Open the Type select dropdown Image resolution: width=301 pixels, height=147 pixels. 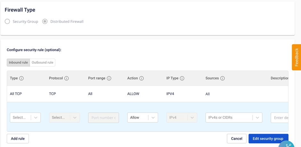pyautogui.click(x=25, y=118)
